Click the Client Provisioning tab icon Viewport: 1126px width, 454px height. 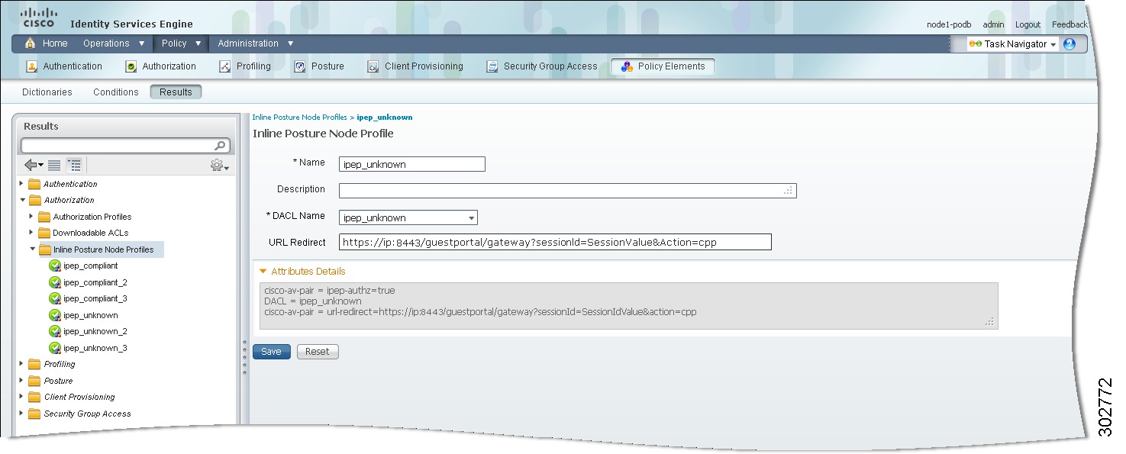pyautogui.click(x=373, y=66)
